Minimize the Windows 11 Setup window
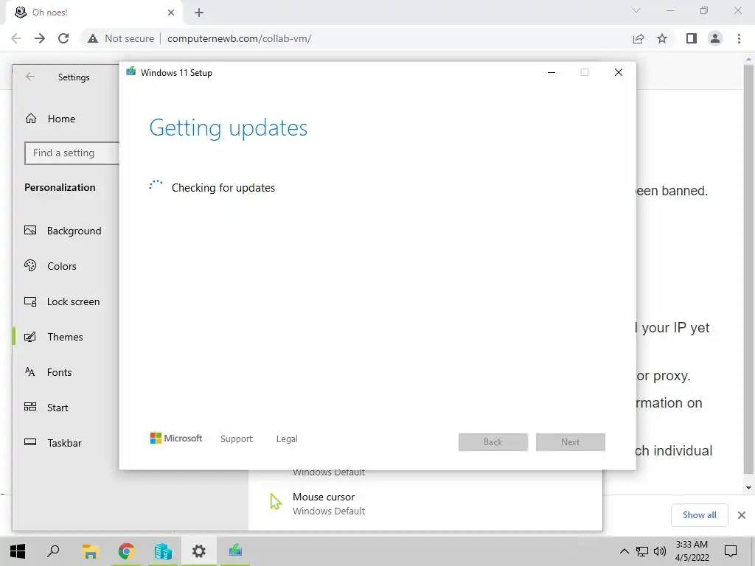This screenshot has width=755, height=566. pyautogui.click(x=552, y=72)
